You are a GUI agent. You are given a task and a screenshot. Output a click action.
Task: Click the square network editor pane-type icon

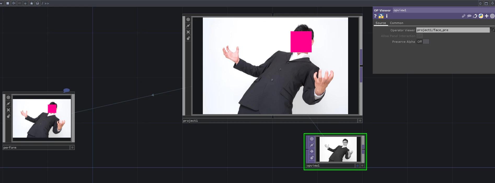[x=8, y=3]
